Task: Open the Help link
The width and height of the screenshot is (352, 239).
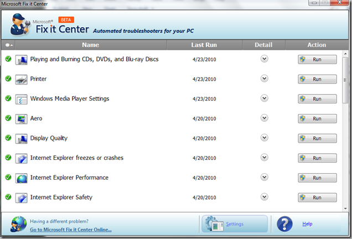Action: click(x=307, y=224)
